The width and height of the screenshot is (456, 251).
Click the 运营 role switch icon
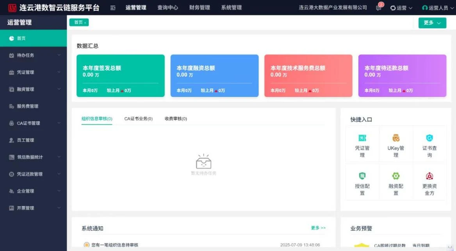393,8
